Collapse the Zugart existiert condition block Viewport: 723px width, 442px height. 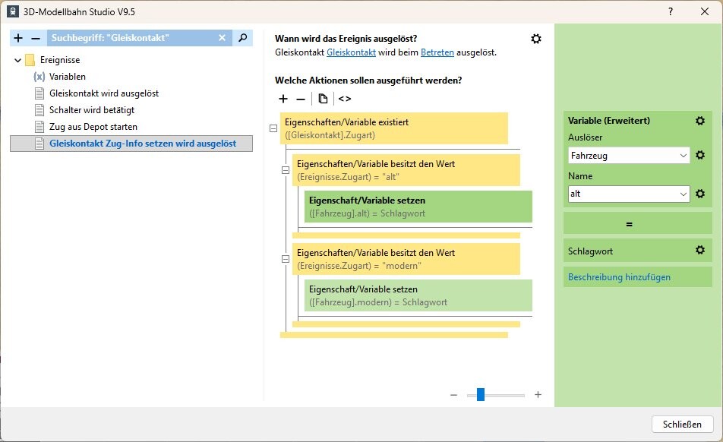pyautogui.click(x=273, y=128)
